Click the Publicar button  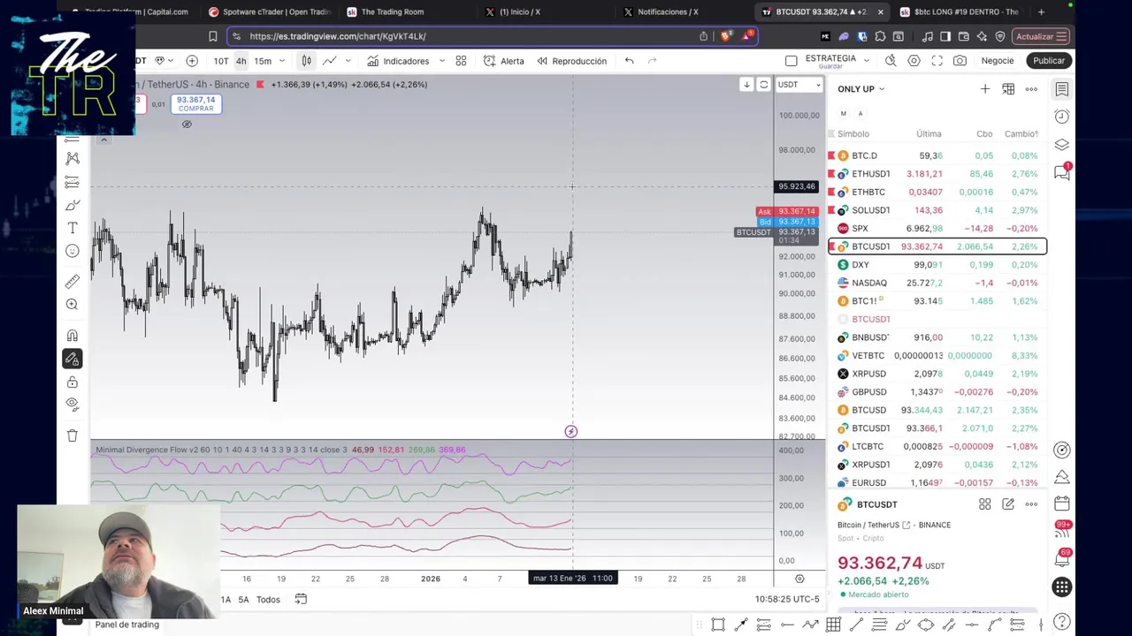[1049, 61]
